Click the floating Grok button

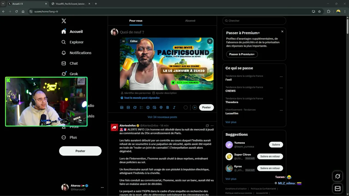coord(338,176)
